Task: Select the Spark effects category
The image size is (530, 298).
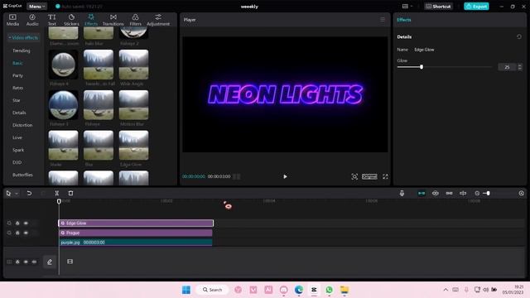Action: pyautogui.click(x=18, y=150)
